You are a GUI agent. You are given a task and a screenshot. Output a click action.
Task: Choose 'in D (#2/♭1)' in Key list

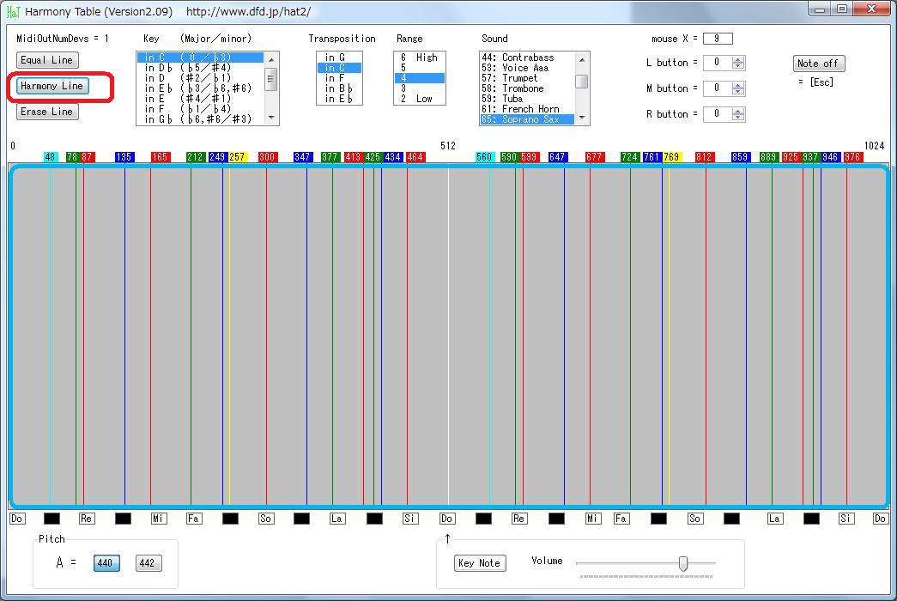201,78
